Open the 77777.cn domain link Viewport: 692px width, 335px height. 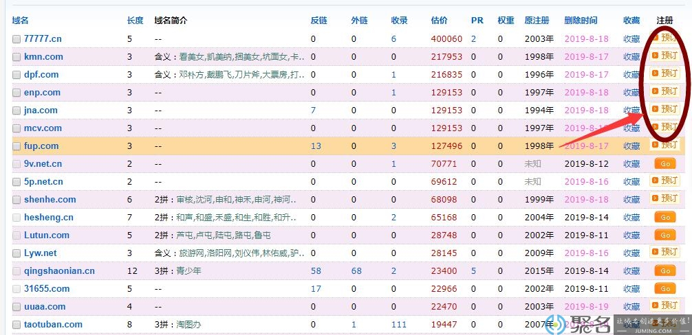43,38
